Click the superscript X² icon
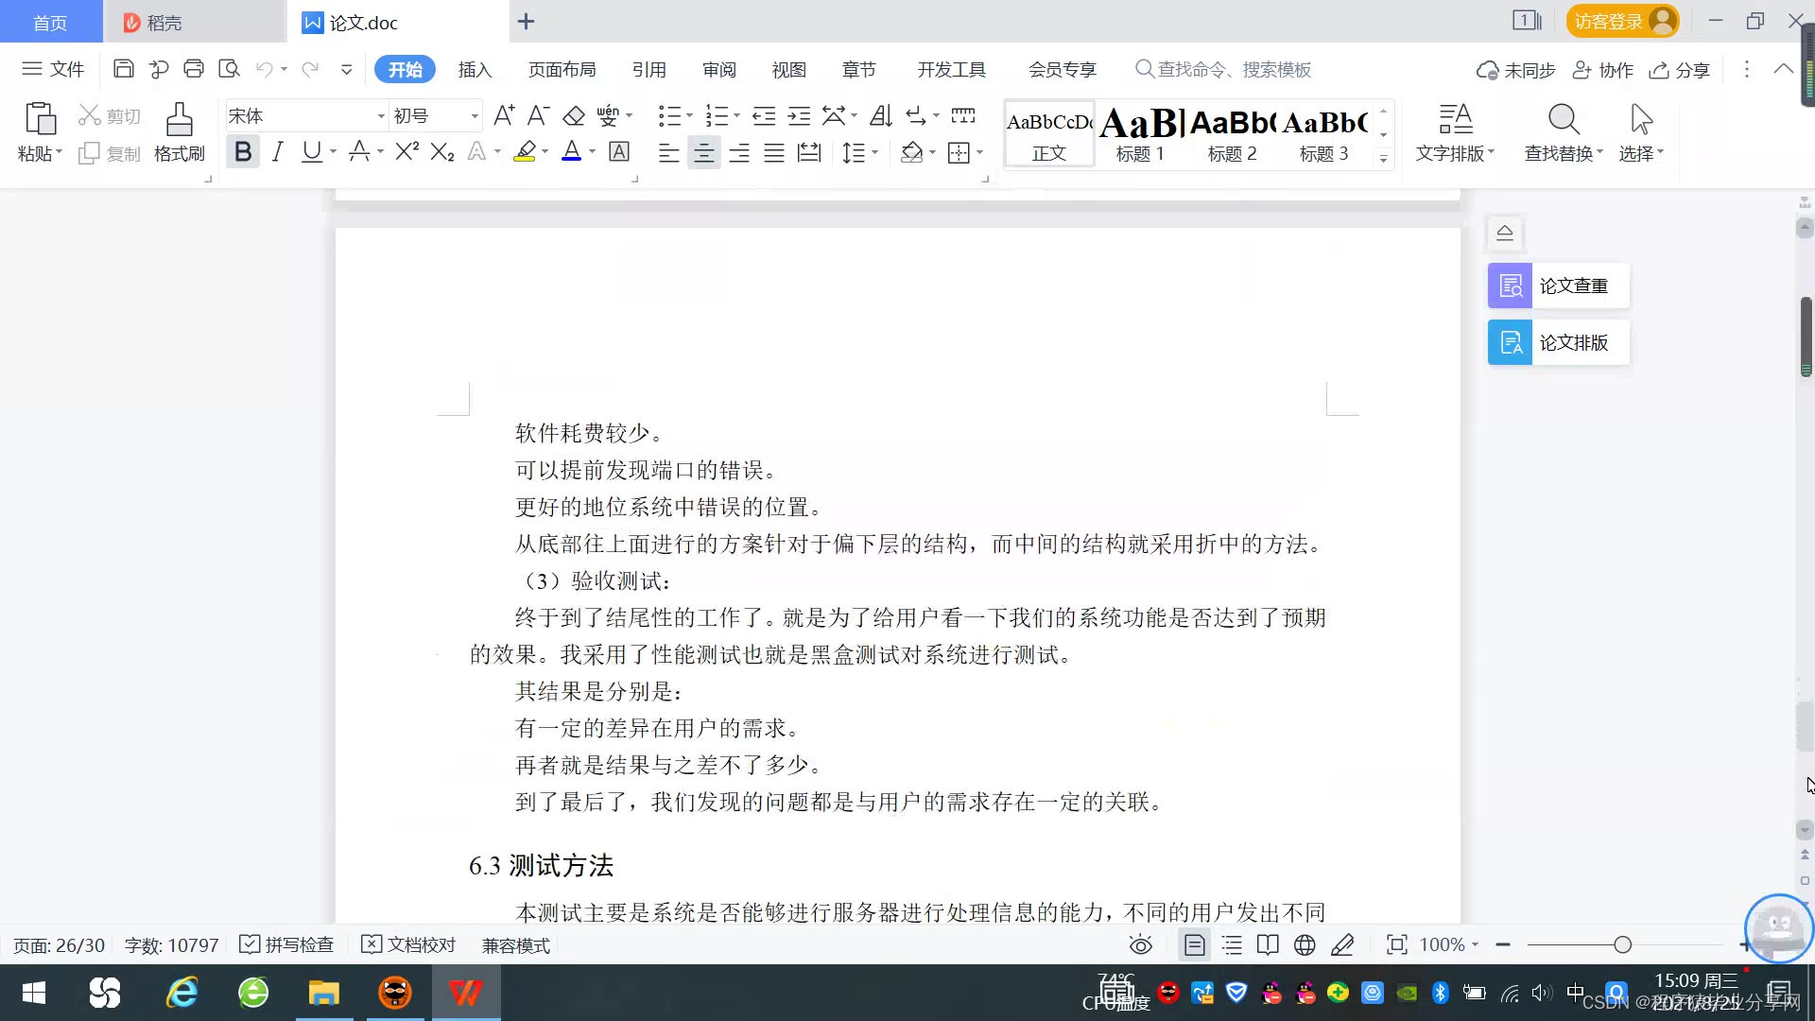The height and width of the screenshot is (1021, 1815). pos(406,152)
